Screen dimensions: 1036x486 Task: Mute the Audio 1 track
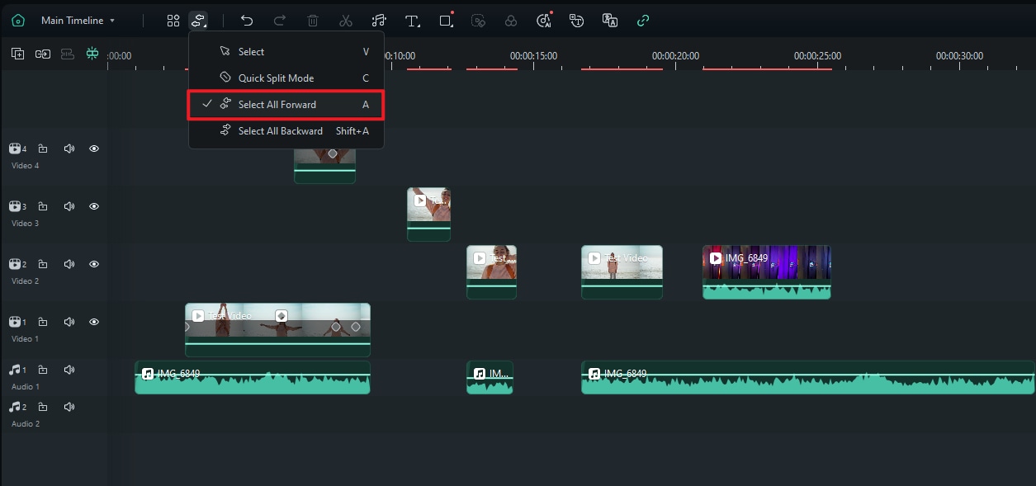[69, 370]
